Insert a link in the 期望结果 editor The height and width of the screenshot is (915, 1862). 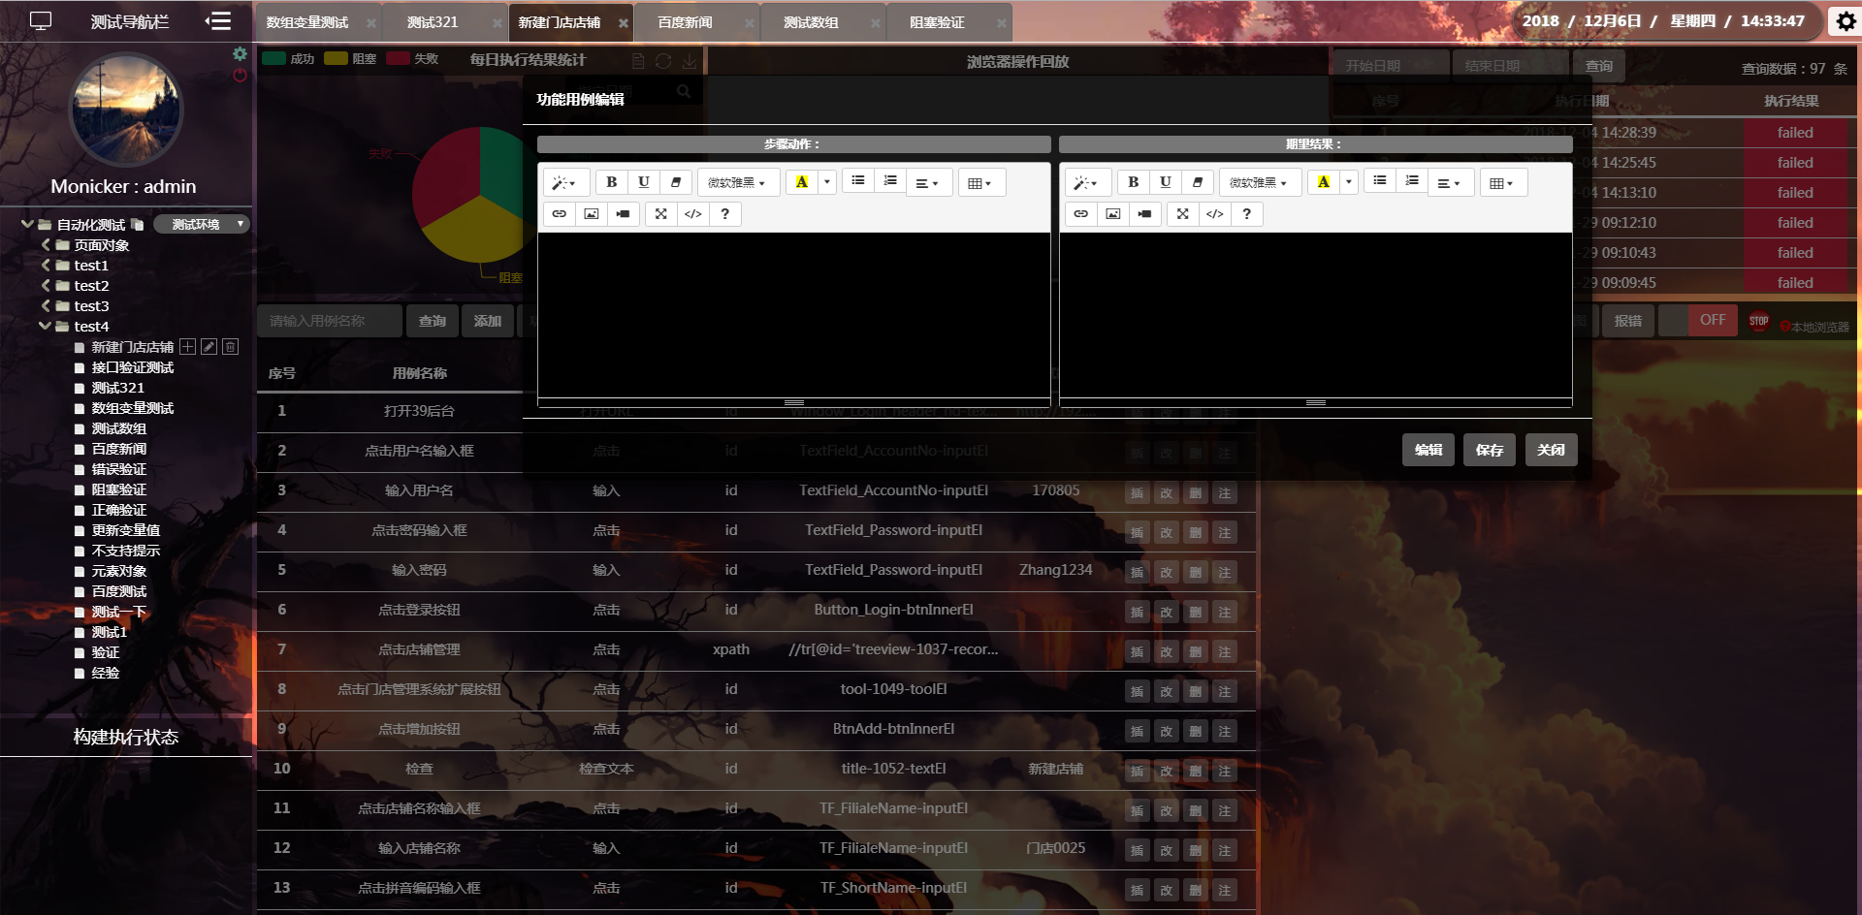coord(1081,214)
